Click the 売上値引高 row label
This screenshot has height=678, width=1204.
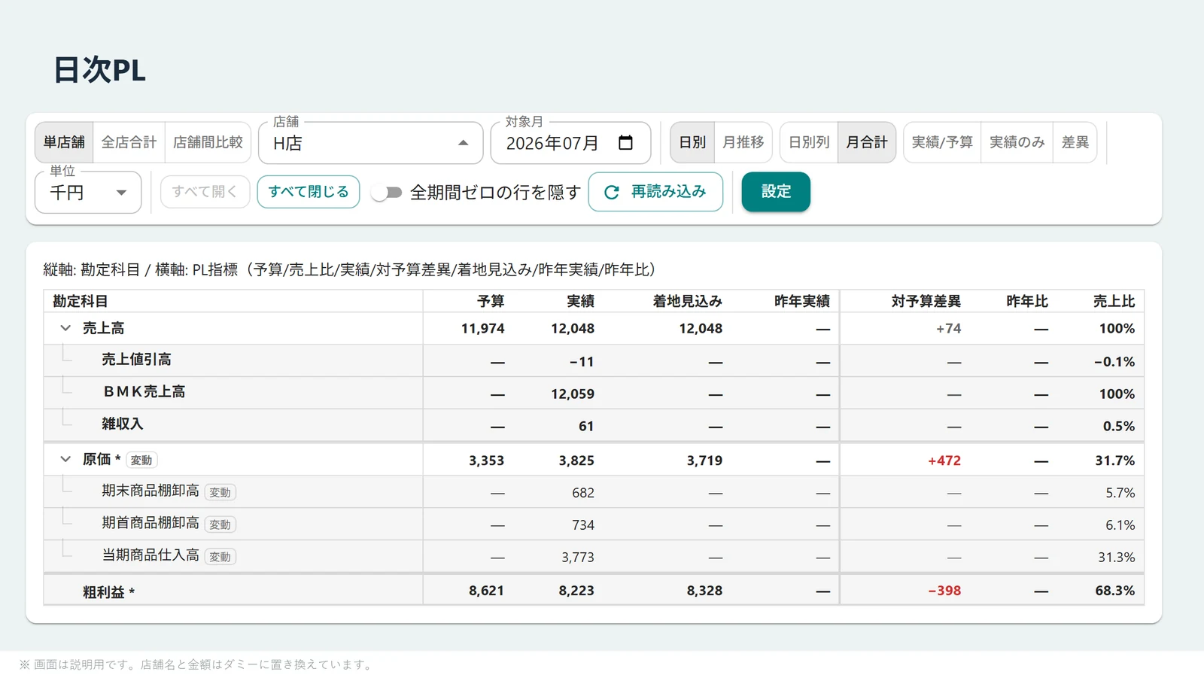click(136, 360)
